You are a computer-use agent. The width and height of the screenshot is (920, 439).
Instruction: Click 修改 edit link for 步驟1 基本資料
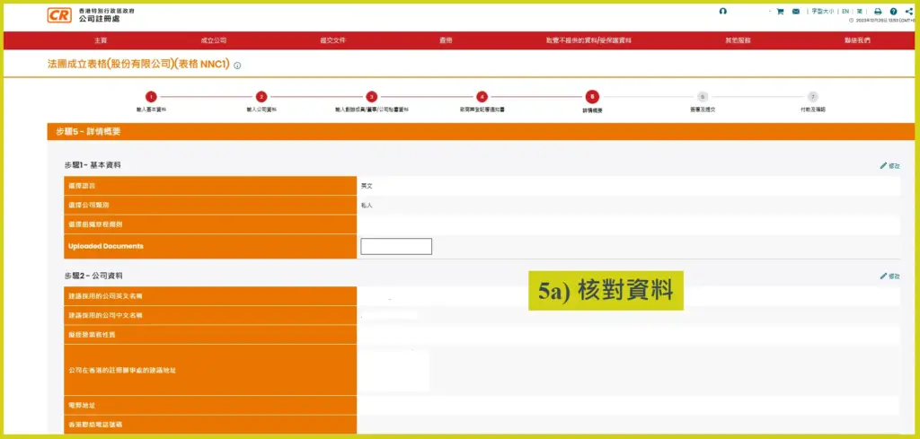889,166
